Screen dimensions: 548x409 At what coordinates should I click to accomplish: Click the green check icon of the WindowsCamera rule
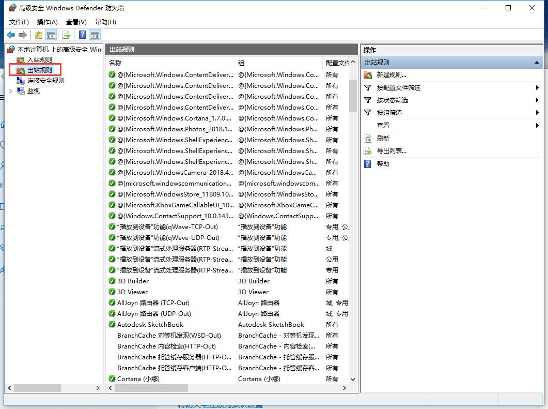click(x=112, y=173)
